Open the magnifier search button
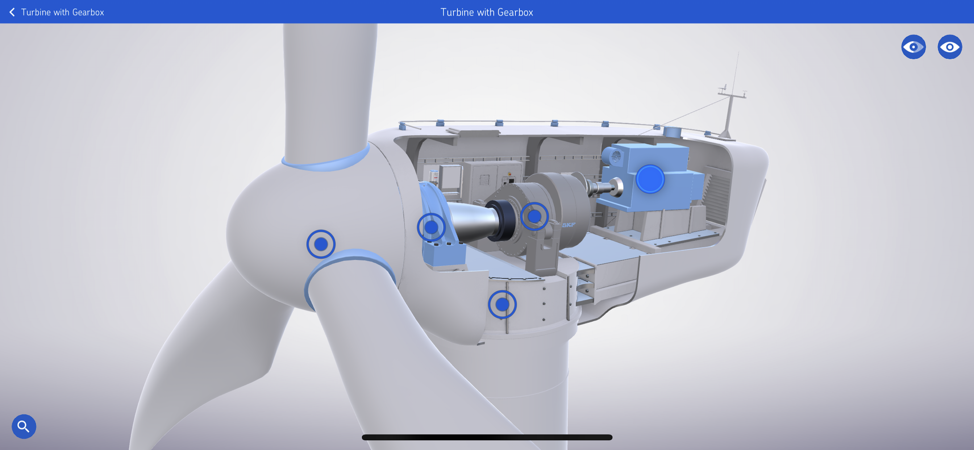 coord(24,426)
